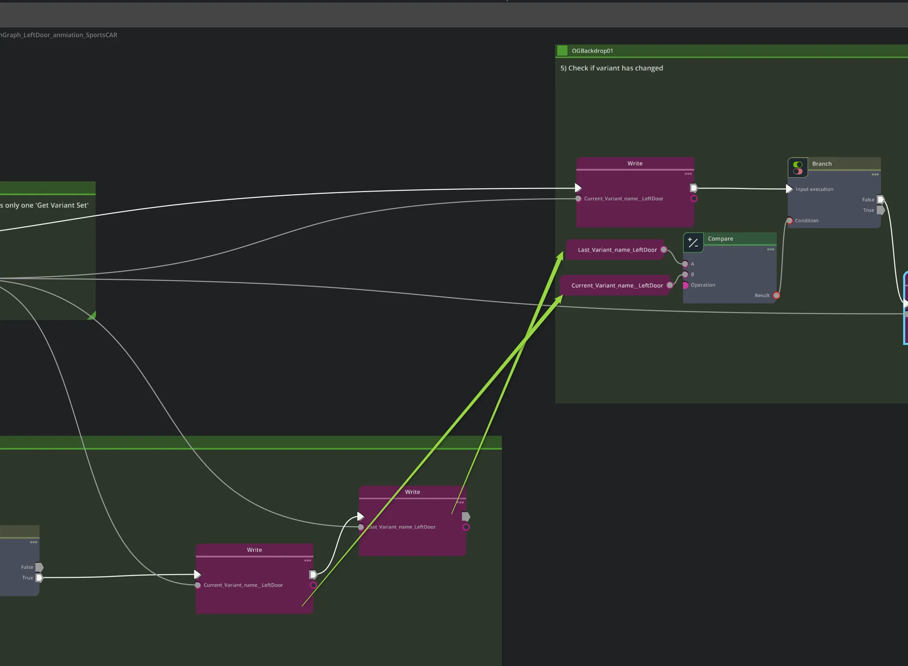
Task: Click Branch node True output port
Action: click(x=881, y=210)
